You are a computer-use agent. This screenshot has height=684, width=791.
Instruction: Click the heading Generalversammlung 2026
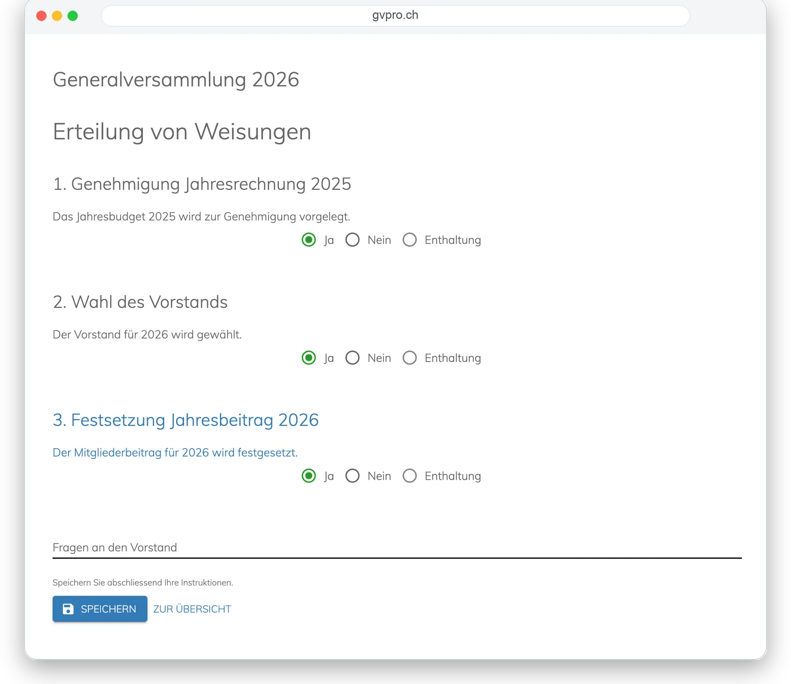(x=176, y=80)
